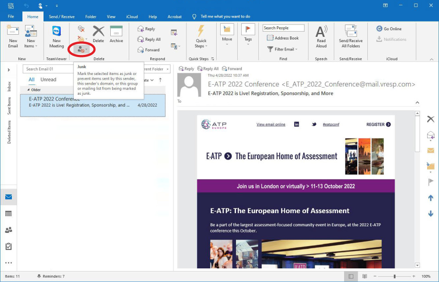Image resolution: width=439 pixels, height=282 pixels.
Task: Collapse the Older group
Action: point(28,90)
